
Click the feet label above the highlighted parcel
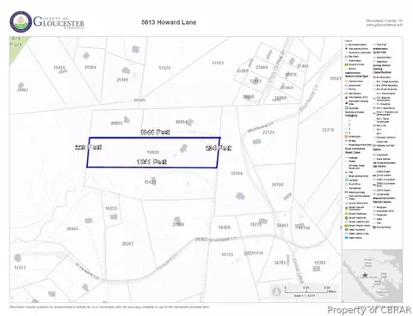pyautogui.click(x=155, y=132)
